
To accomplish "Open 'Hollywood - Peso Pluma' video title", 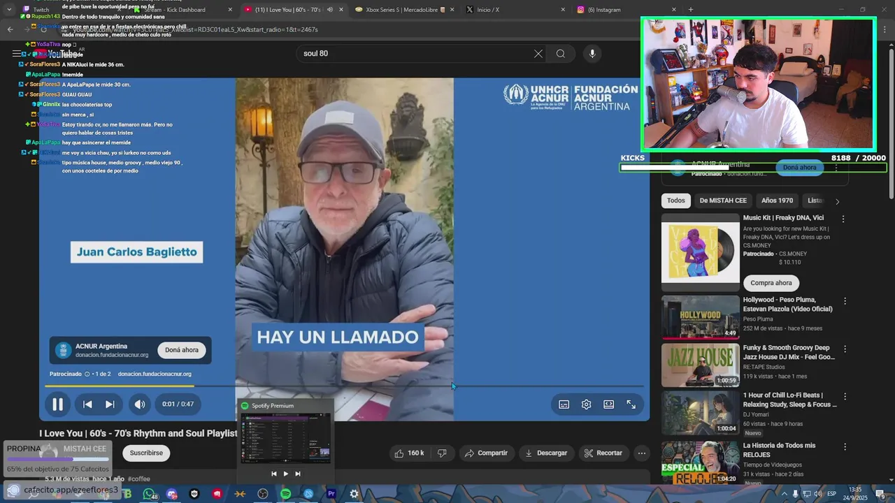I will tap(788, 304).
